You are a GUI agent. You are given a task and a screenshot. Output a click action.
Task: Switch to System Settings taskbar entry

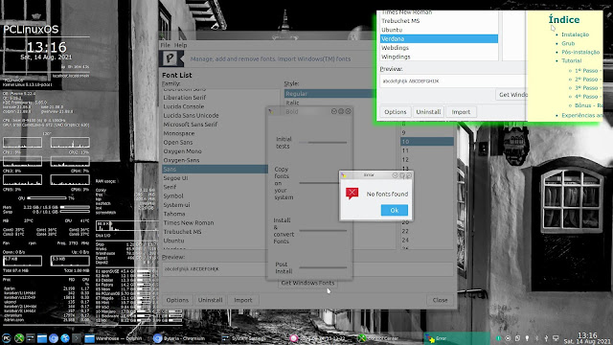pos(253,338)
